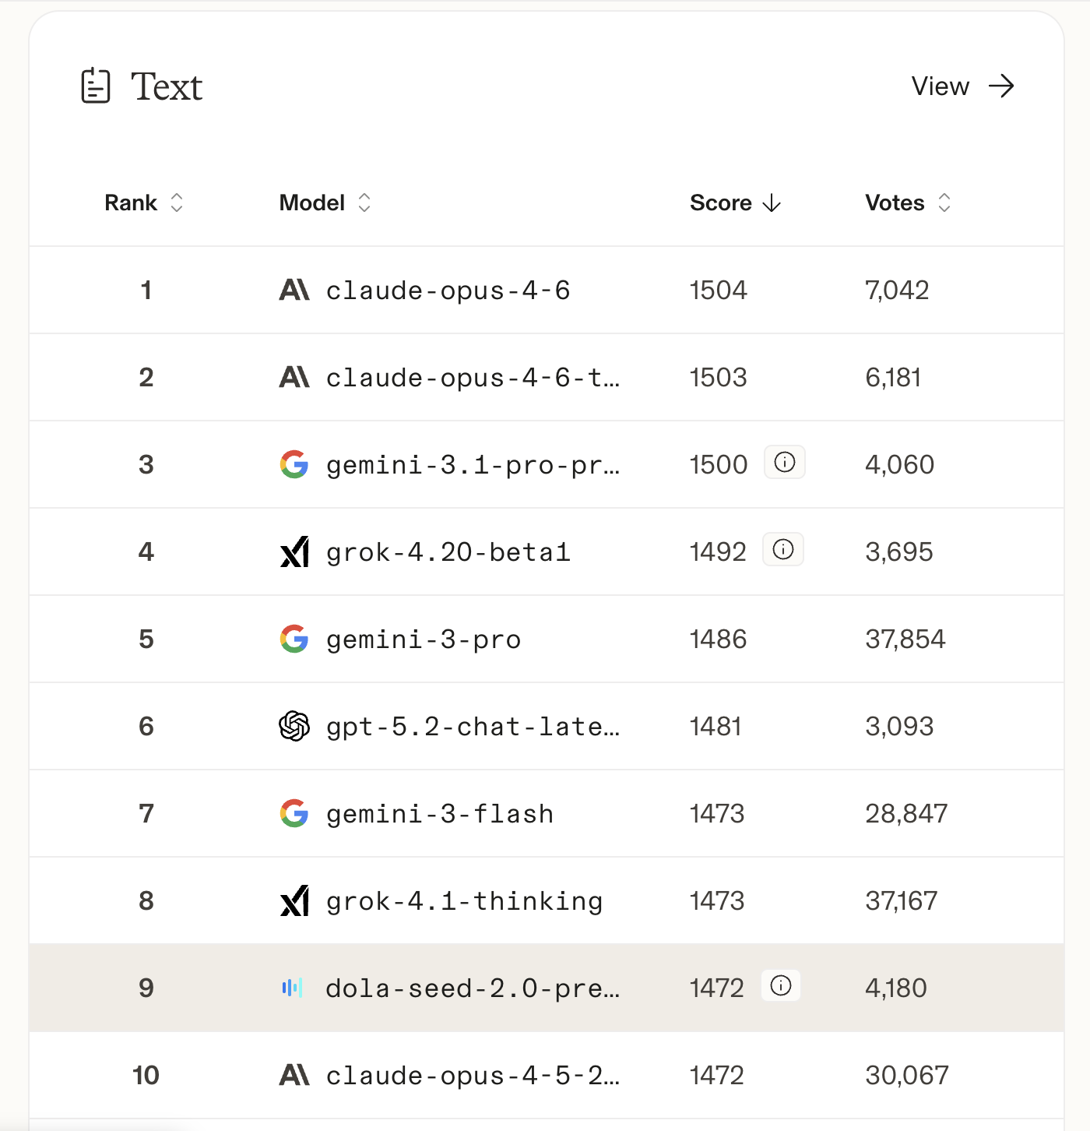Viewport: 1090px width, 1131px height.
Task: Click the info icon beside score 1500
Action: point(785,463)
